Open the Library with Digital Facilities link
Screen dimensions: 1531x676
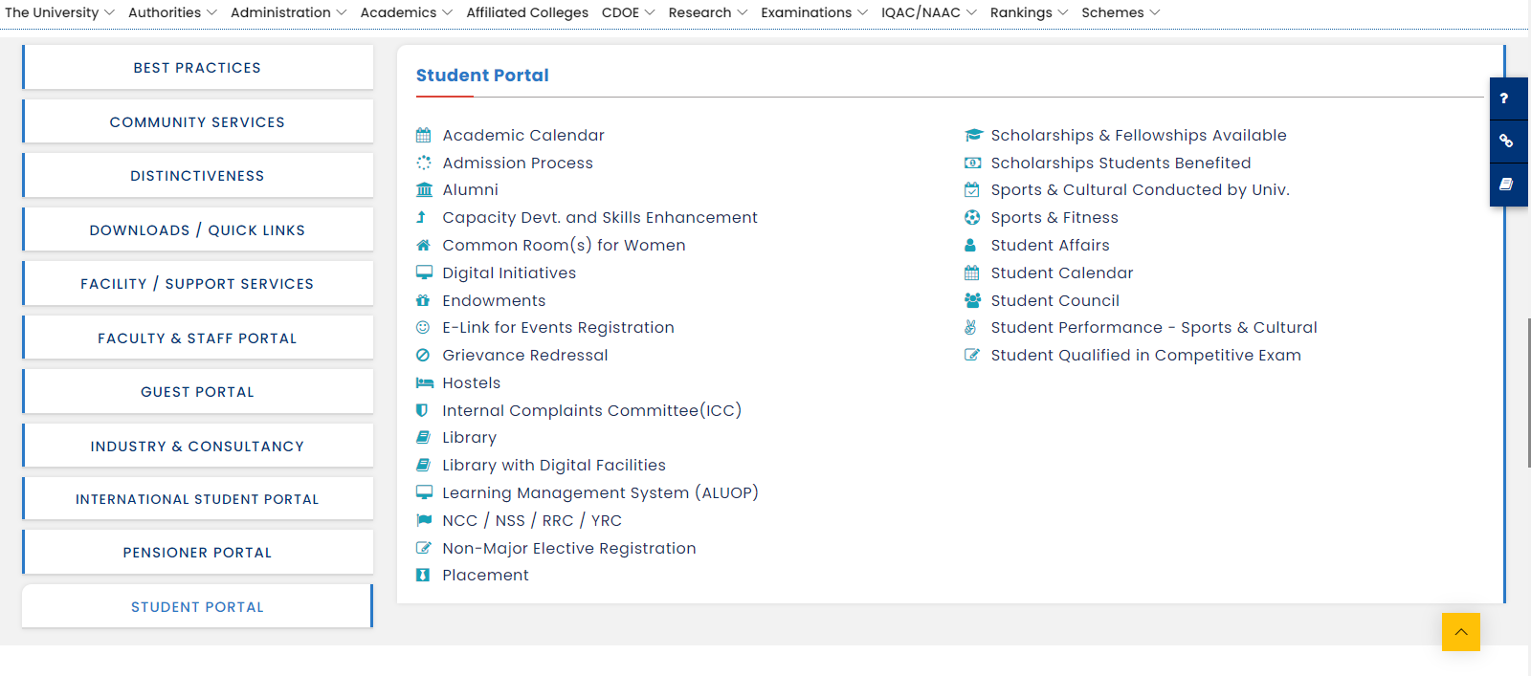coord(554,466)
